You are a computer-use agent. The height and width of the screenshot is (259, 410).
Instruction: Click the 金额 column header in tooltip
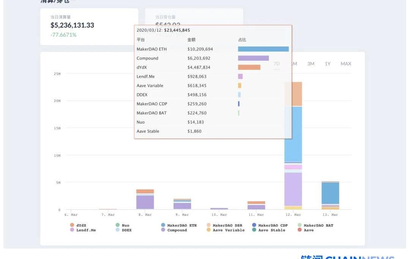(191, 40)
